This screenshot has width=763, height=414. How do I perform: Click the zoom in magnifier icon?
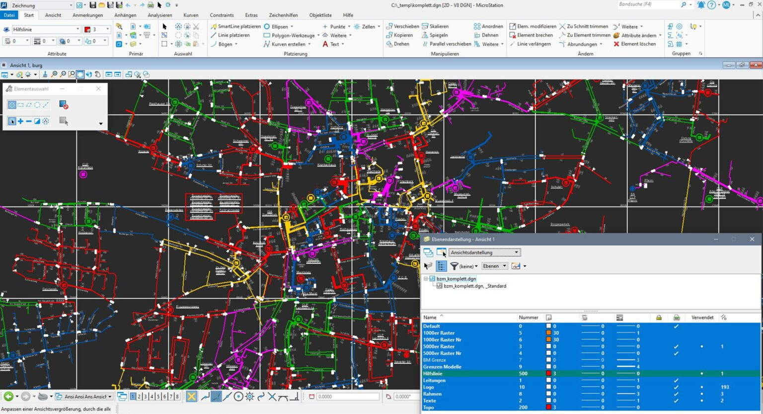54,75
